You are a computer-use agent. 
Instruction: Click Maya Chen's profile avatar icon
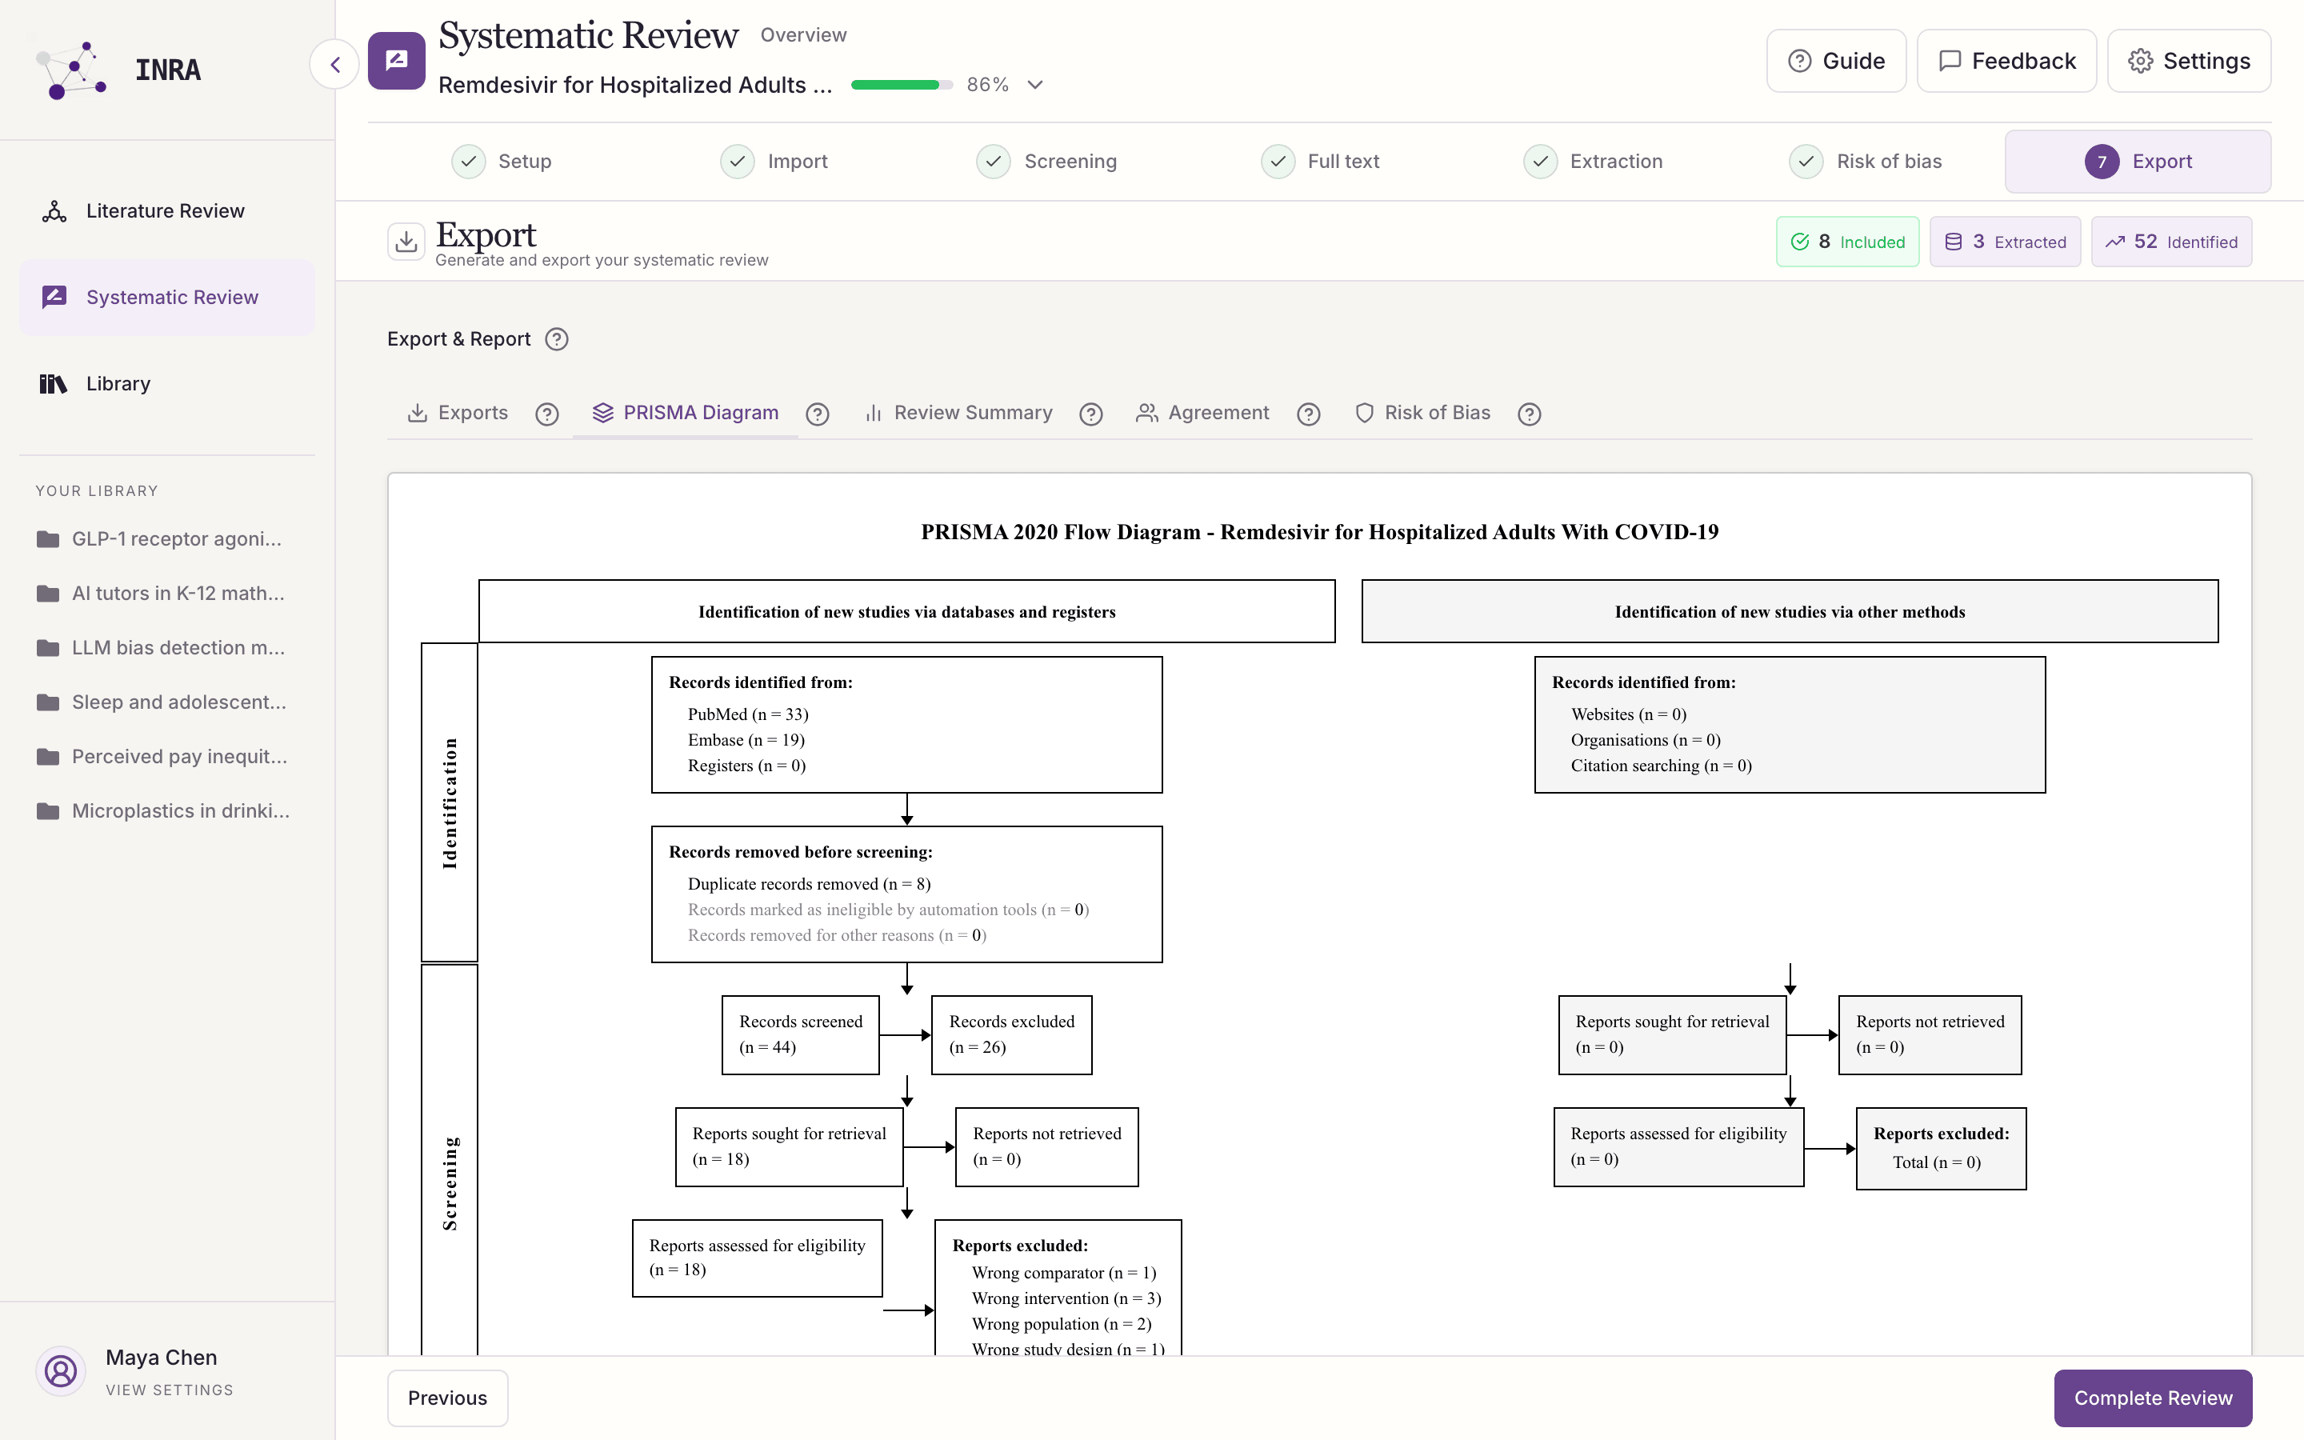click(x=61, y=1371)
